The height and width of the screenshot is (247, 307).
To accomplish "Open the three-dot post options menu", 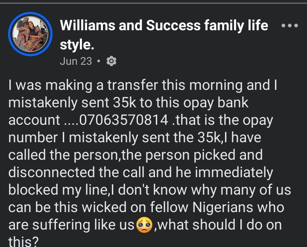I will 289,26.
